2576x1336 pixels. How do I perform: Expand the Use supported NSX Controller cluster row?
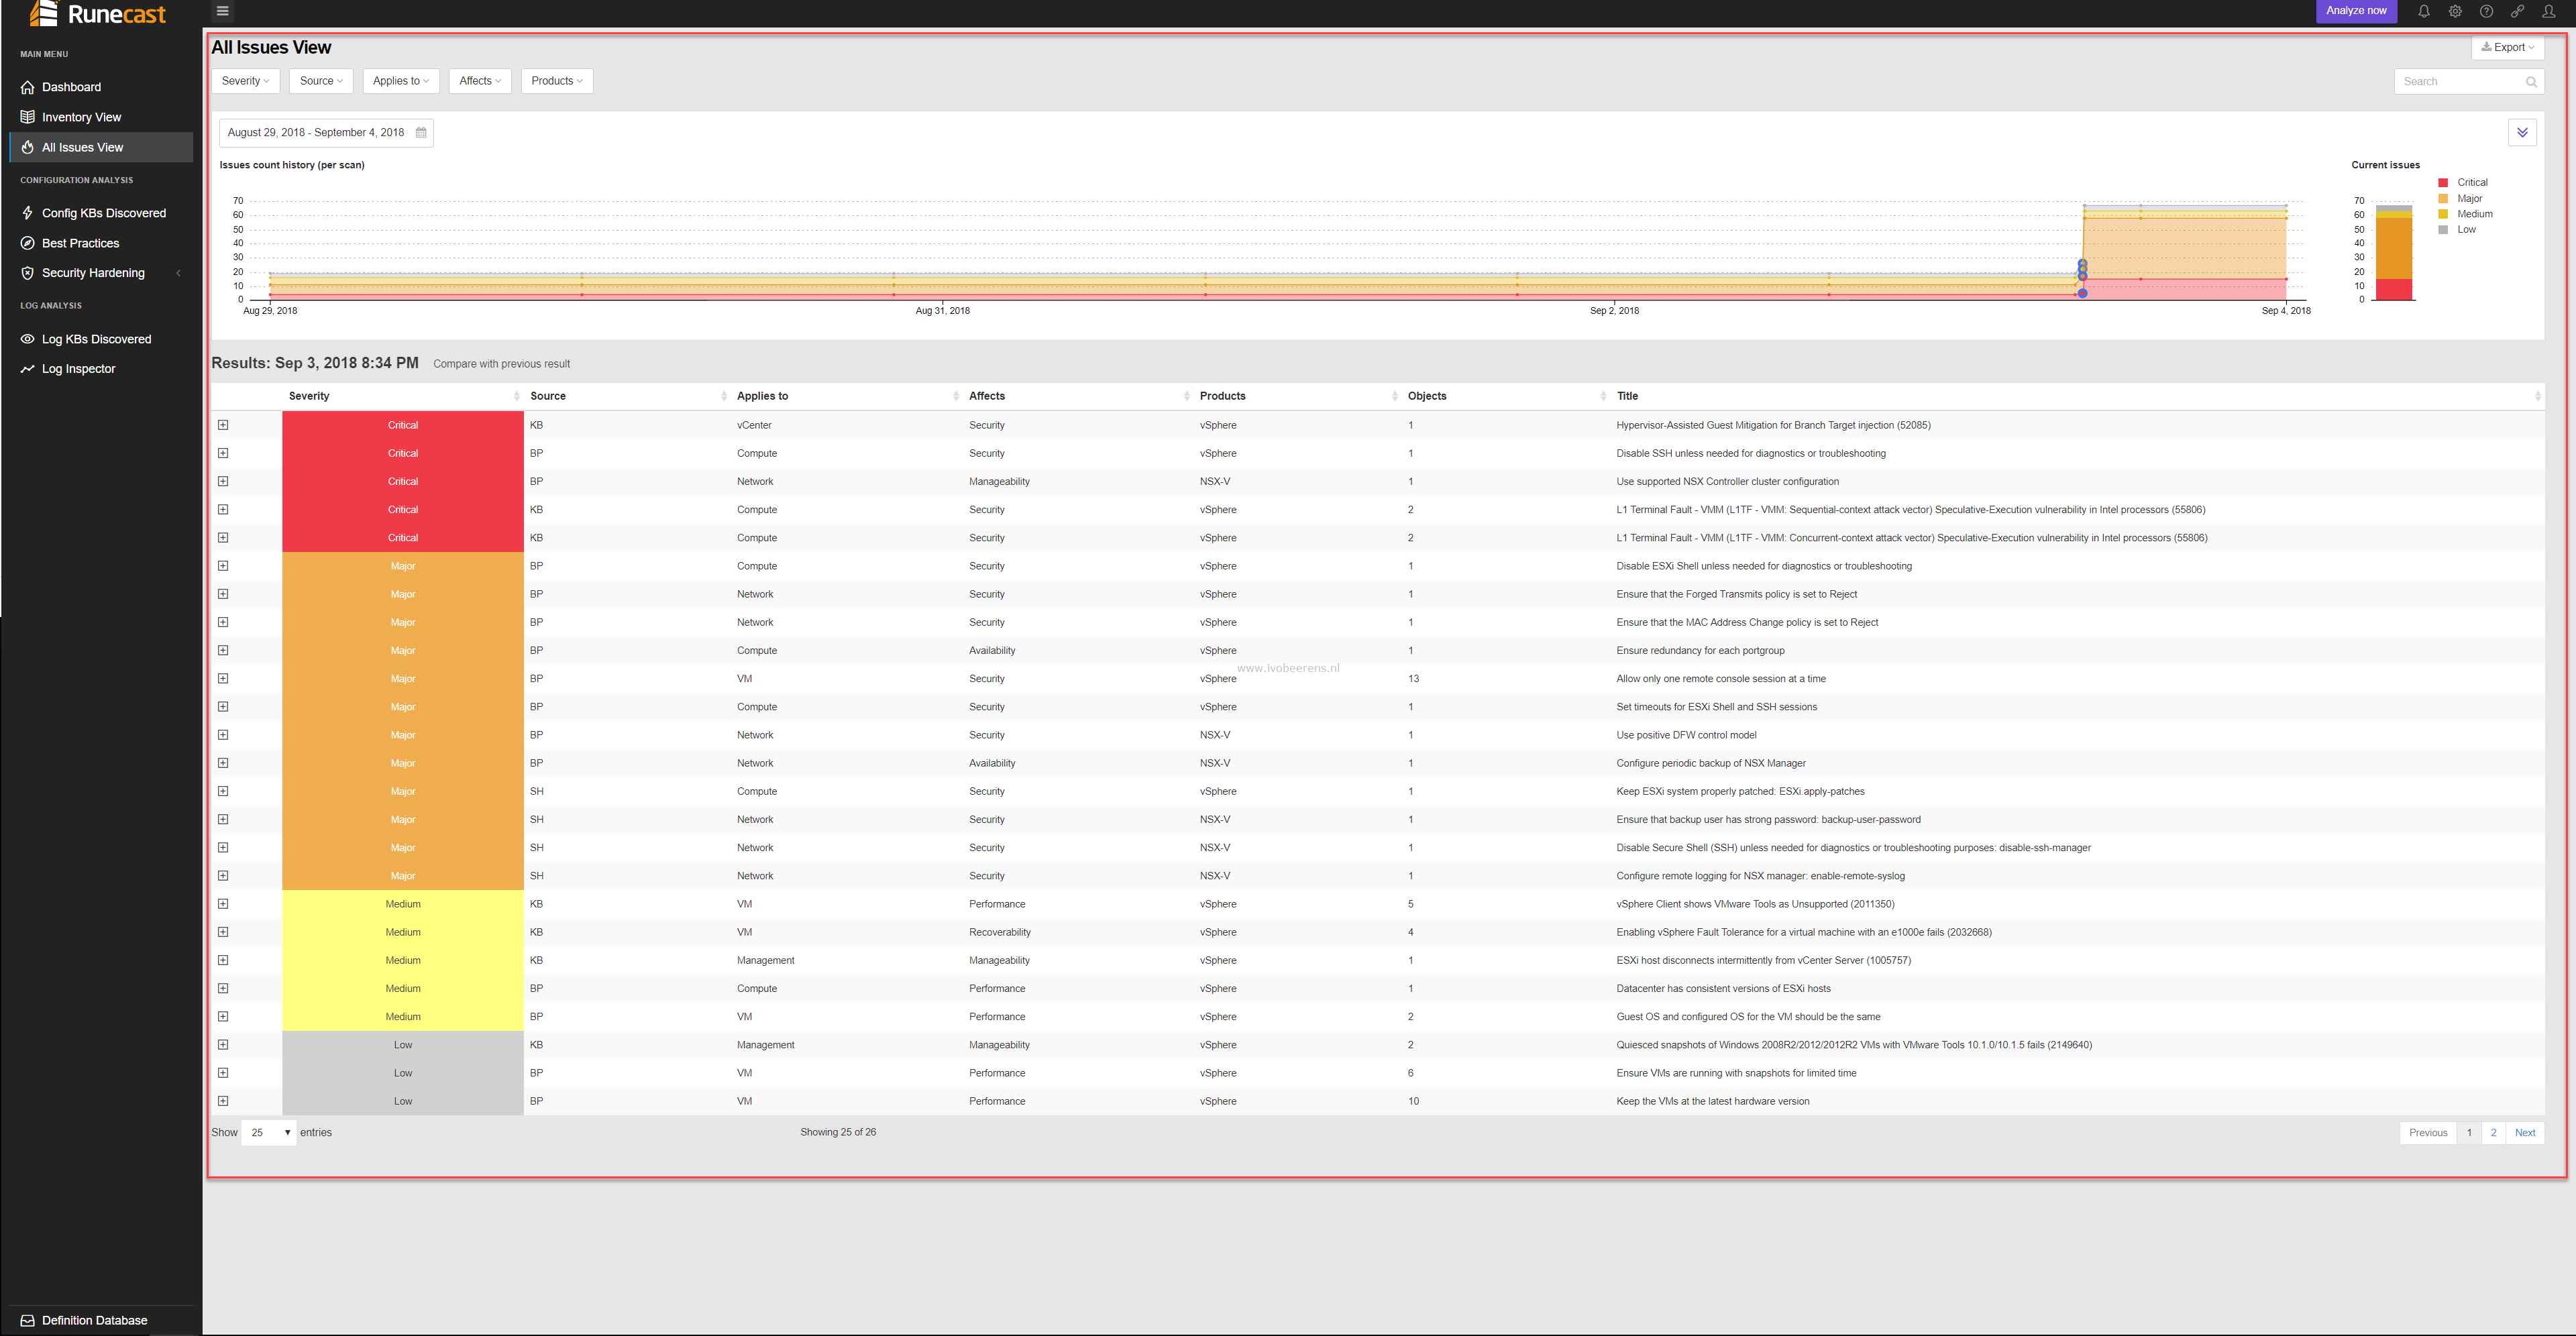[223, 481]
